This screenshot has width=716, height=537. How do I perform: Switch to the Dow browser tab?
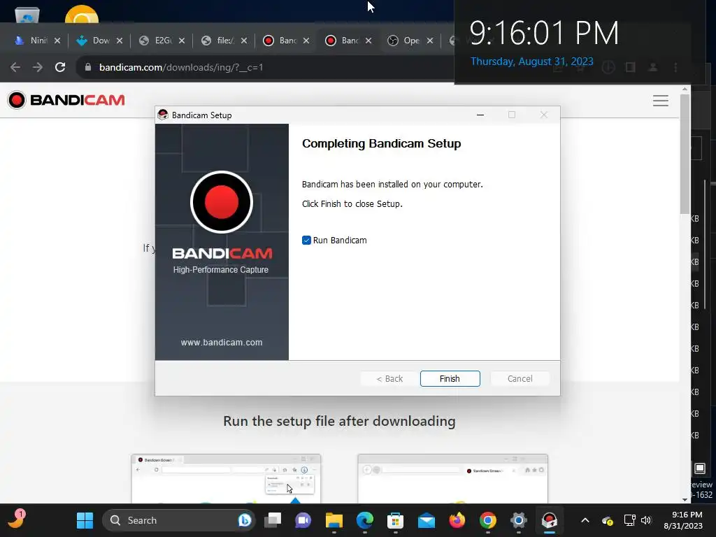point(98,41)
